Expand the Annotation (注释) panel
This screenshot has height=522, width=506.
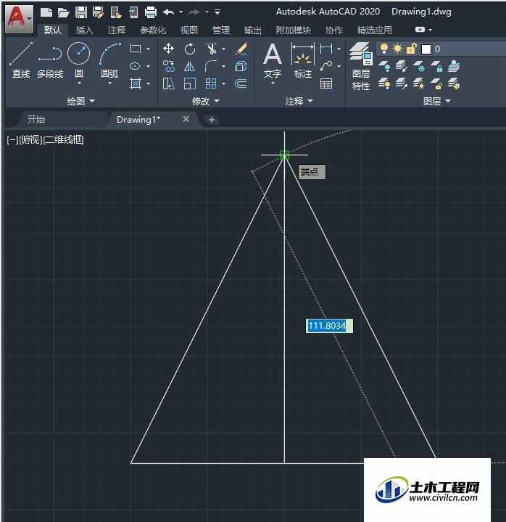coord(299,101)
